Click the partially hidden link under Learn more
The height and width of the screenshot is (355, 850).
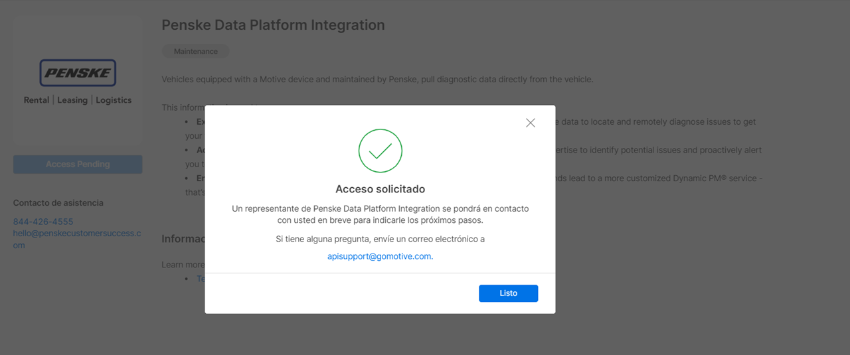(x=201, y=279)
